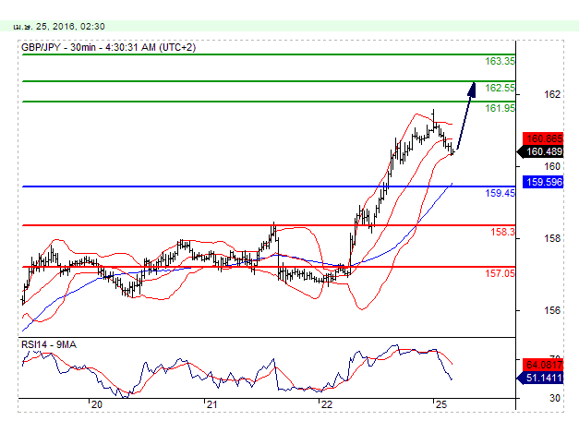Click the blue forecast arrow head
Screen dimensions: 579x433
tap(473, 88)
